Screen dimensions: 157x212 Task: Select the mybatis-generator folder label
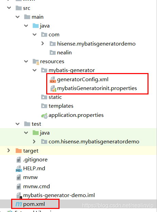point(72,70)
